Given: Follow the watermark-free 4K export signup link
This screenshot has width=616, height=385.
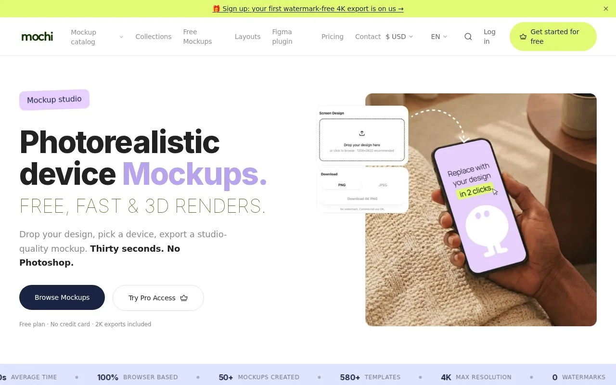Looking at the screenshot, I should [308, 9].
